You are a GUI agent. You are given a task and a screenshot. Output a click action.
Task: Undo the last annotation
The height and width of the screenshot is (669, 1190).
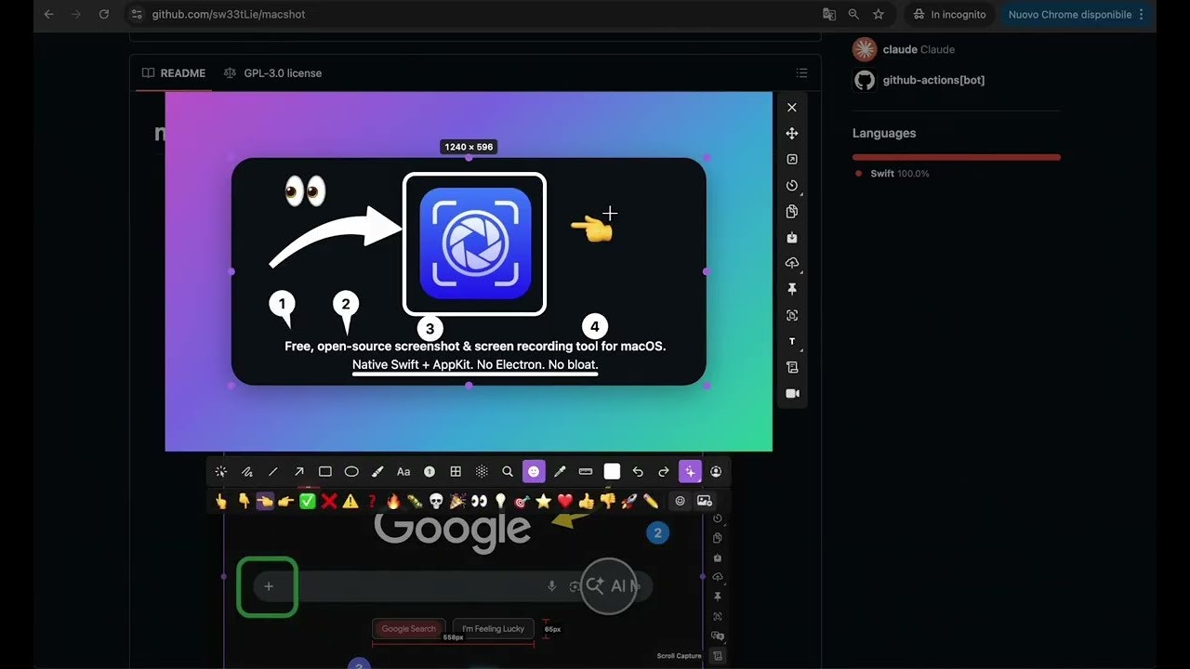pos(638,471)
